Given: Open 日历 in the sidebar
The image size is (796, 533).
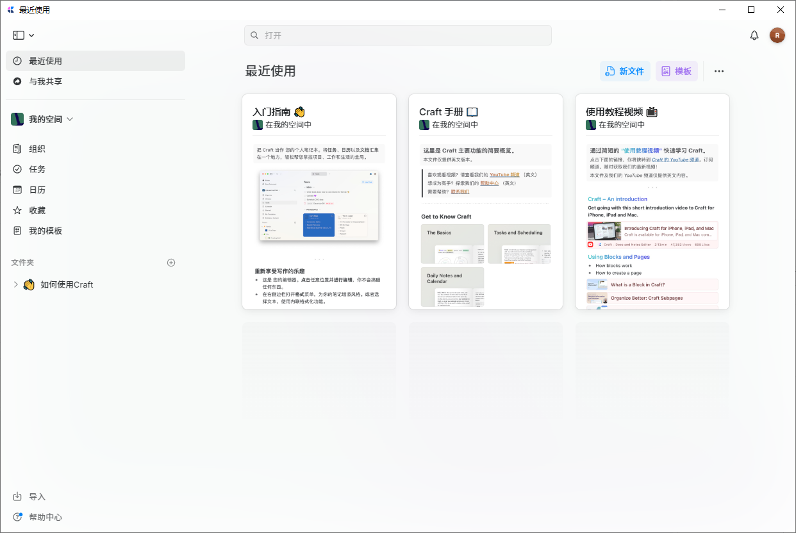Looking at the screenshot, I should pyautogui.click(x=95, y=190).
